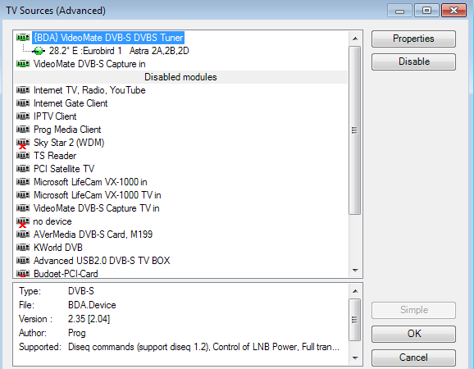Choose Prog Media Client module

(67, 130)
